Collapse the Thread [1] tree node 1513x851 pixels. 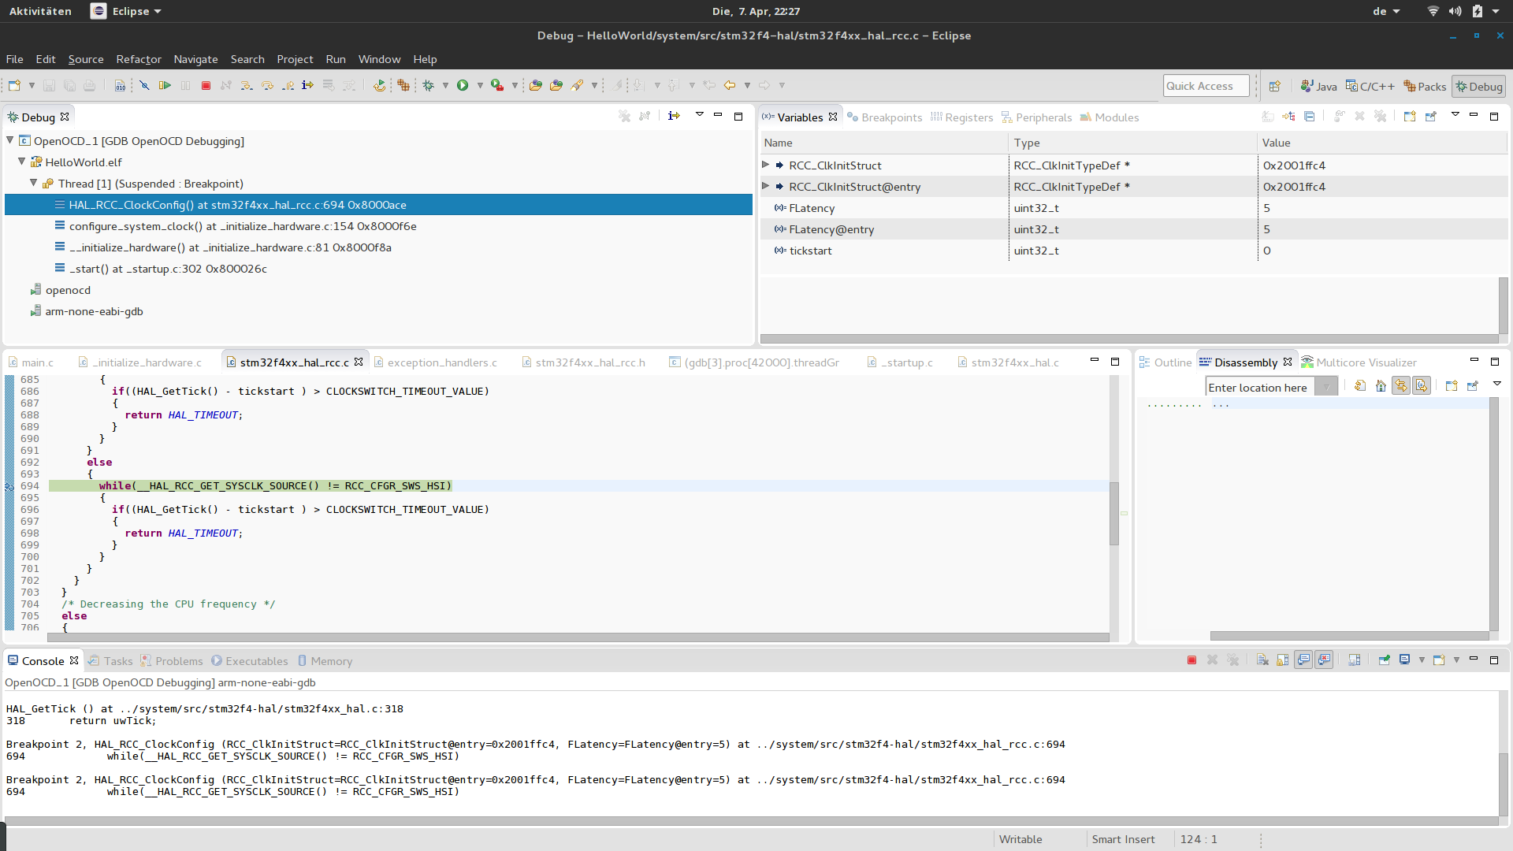tap(34, 183)
